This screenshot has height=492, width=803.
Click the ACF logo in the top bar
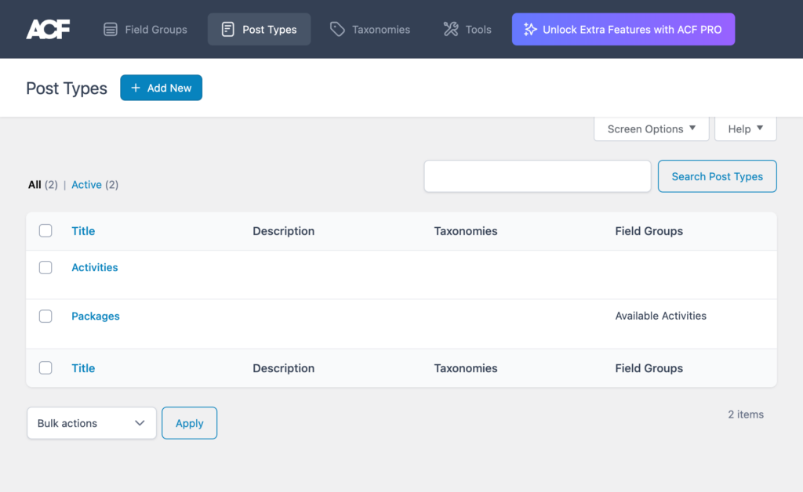coord(48,28)
